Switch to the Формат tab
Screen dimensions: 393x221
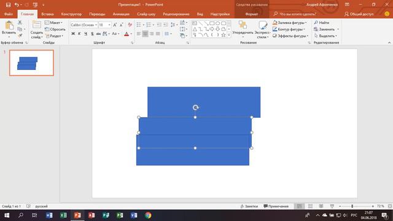pos(252,14)
